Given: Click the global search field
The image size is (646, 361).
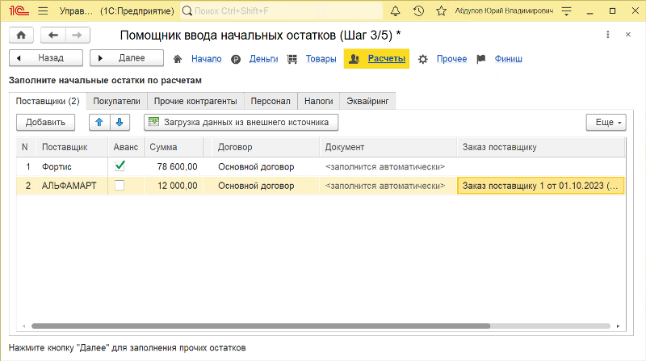Looking at the screenshot, I should tap(282, 11).
